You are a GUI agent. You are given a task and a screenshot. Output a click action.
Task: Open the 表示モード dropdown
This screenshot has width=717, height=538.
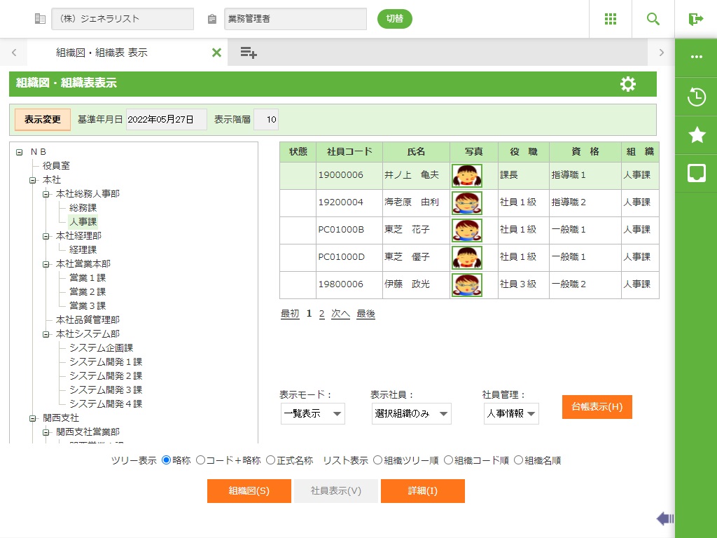(x=312, y=414)
